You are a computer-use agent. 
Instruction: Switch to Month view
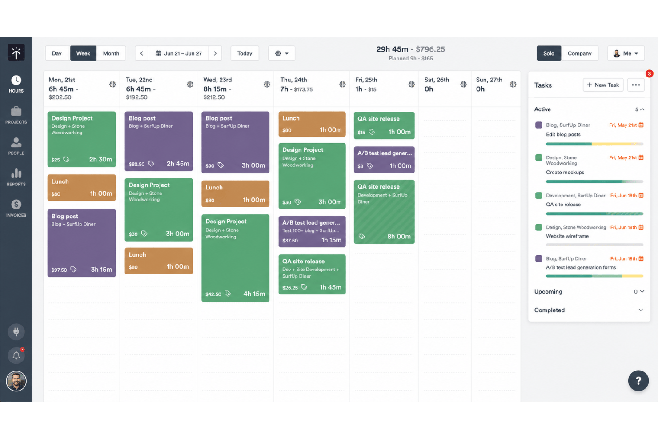coord(111,53)
